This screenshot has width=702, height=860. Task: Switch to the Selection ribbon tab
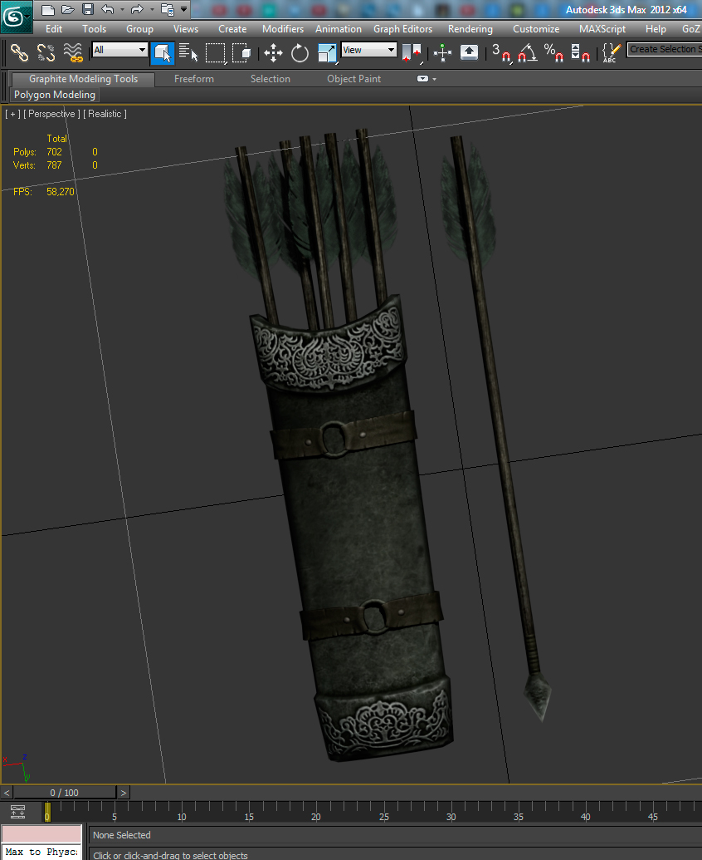[271, 79]
